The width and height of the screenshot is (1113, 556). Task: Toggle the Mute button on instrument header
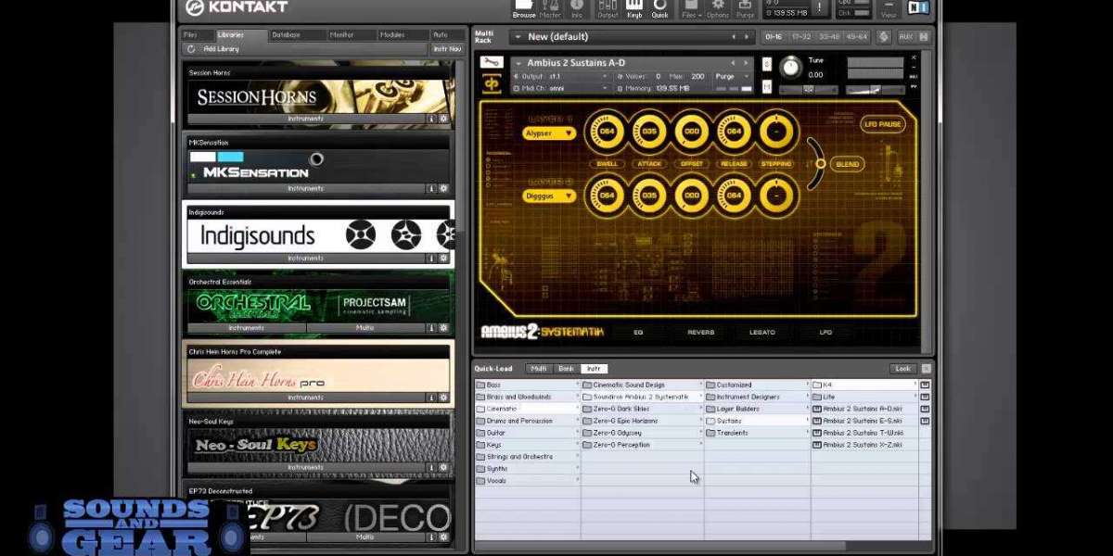[x=767, y=86]
